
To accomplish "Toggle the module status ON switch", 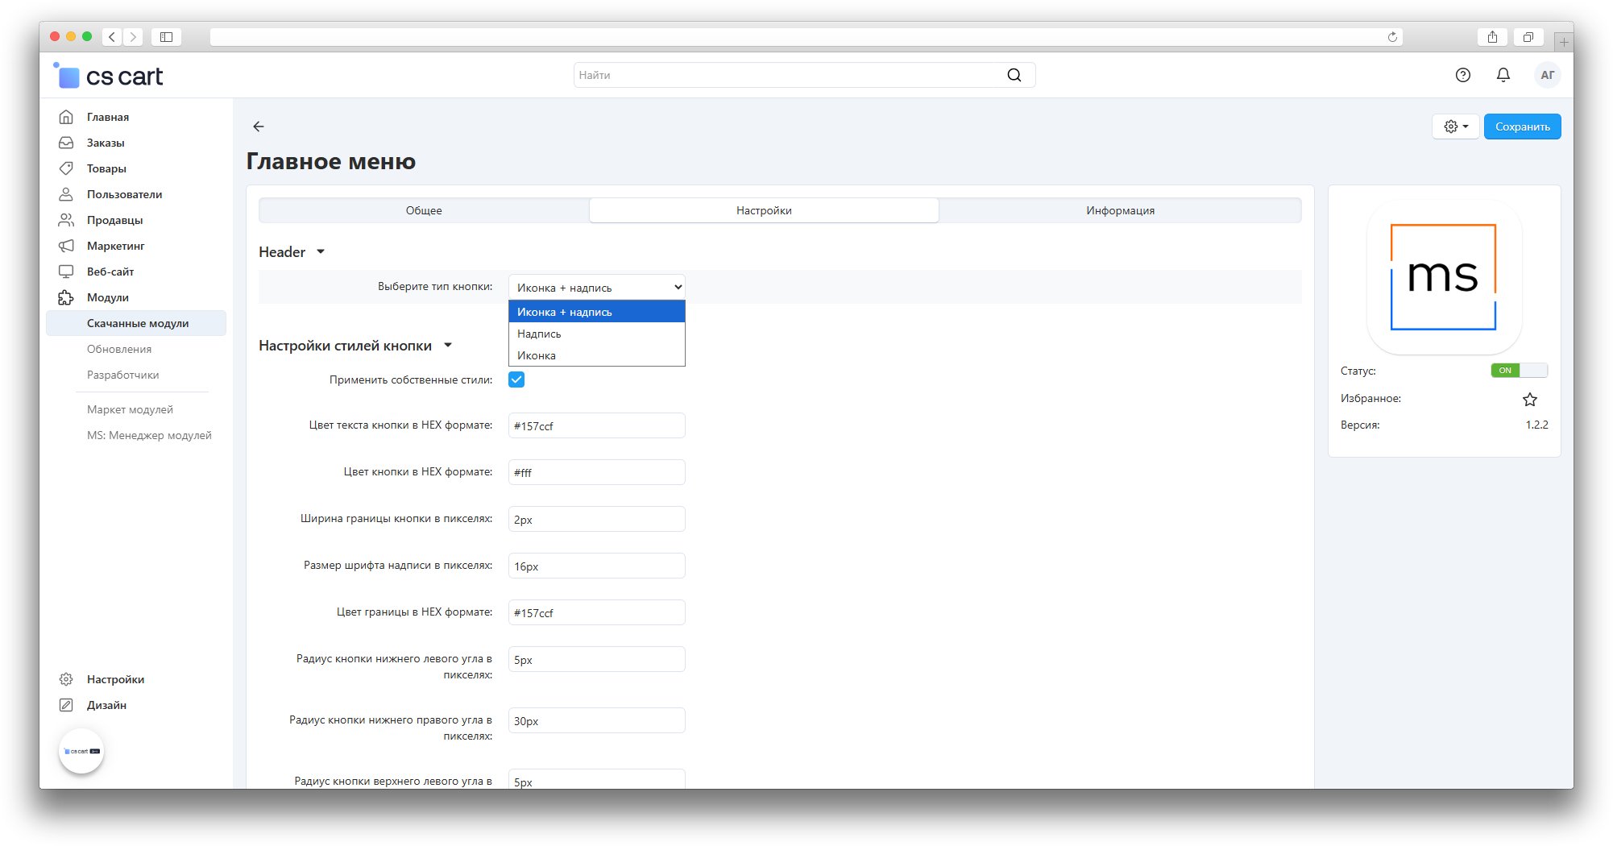I will [1518, 371].
